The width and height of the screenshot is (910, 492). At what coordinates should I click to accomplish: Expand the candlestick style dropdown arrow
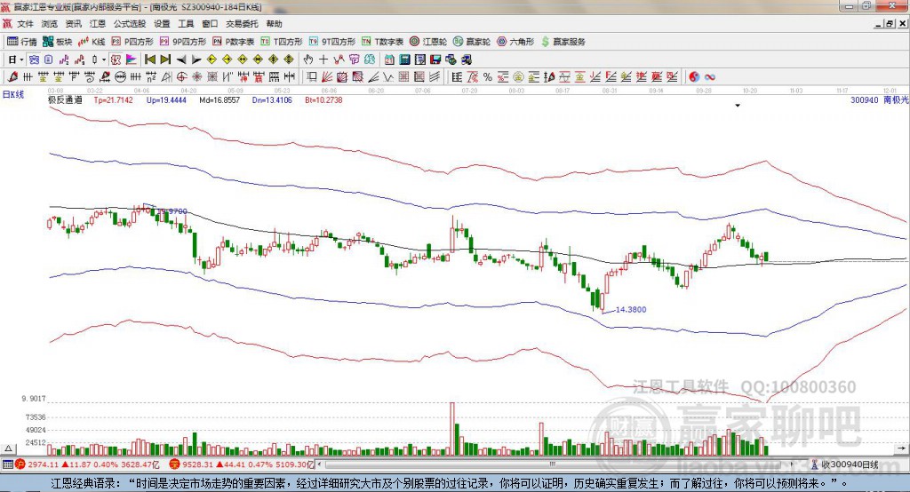click(x=104, y=60)
